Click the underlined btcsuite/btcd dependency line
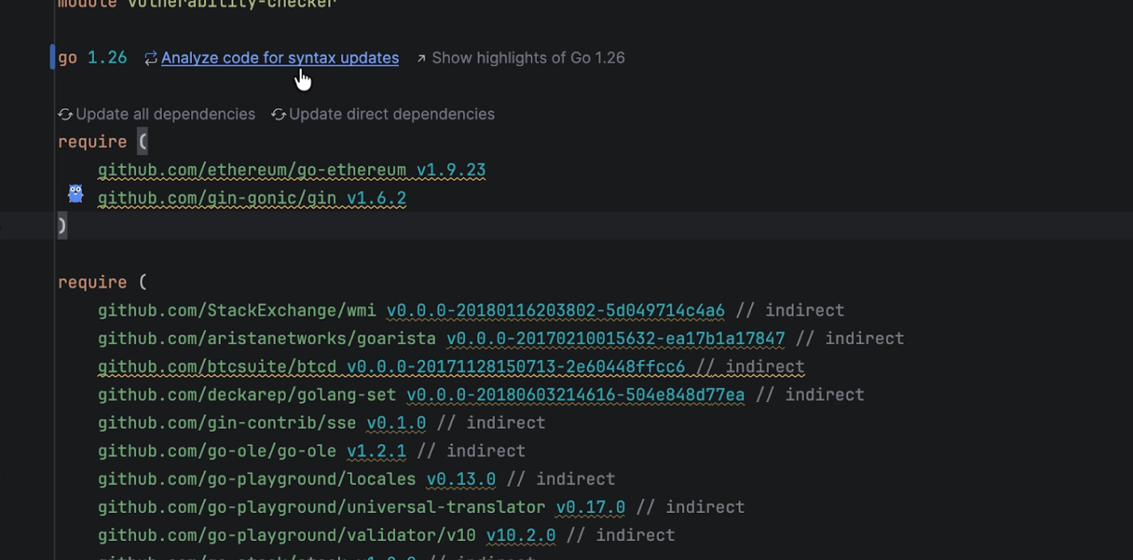Image resolution: width=1133 pixels, height=560 pixels. [x=451, y=367]
